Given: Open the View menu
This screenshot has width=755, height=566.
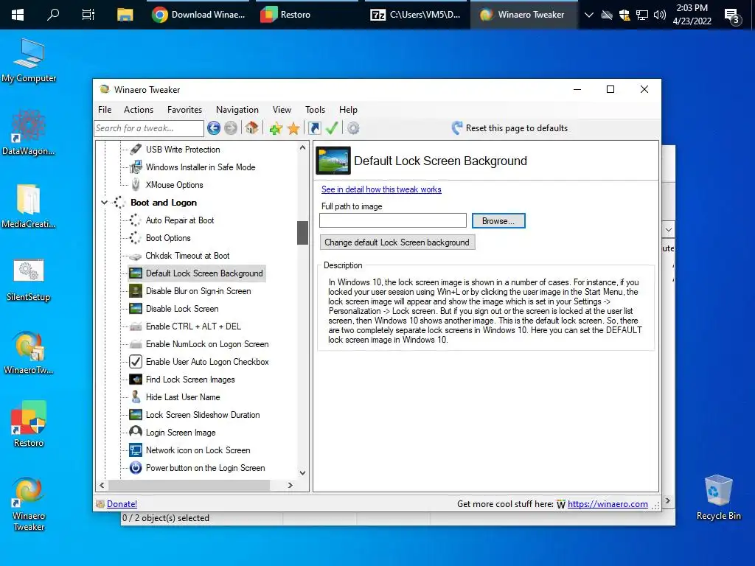Looking at the screenshot, I should click(x=282, y=110).
